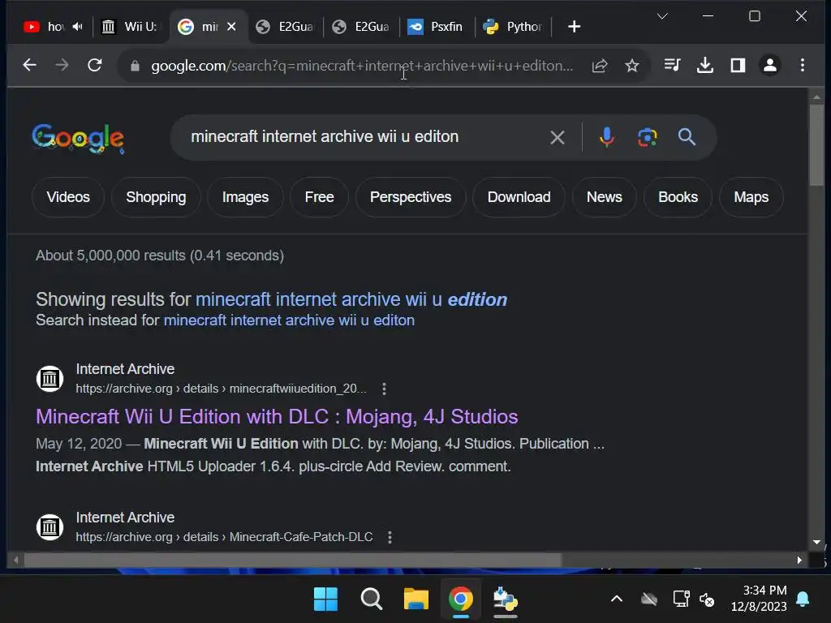
Task: Click the scroll right arrow
Action: (799, 560)
